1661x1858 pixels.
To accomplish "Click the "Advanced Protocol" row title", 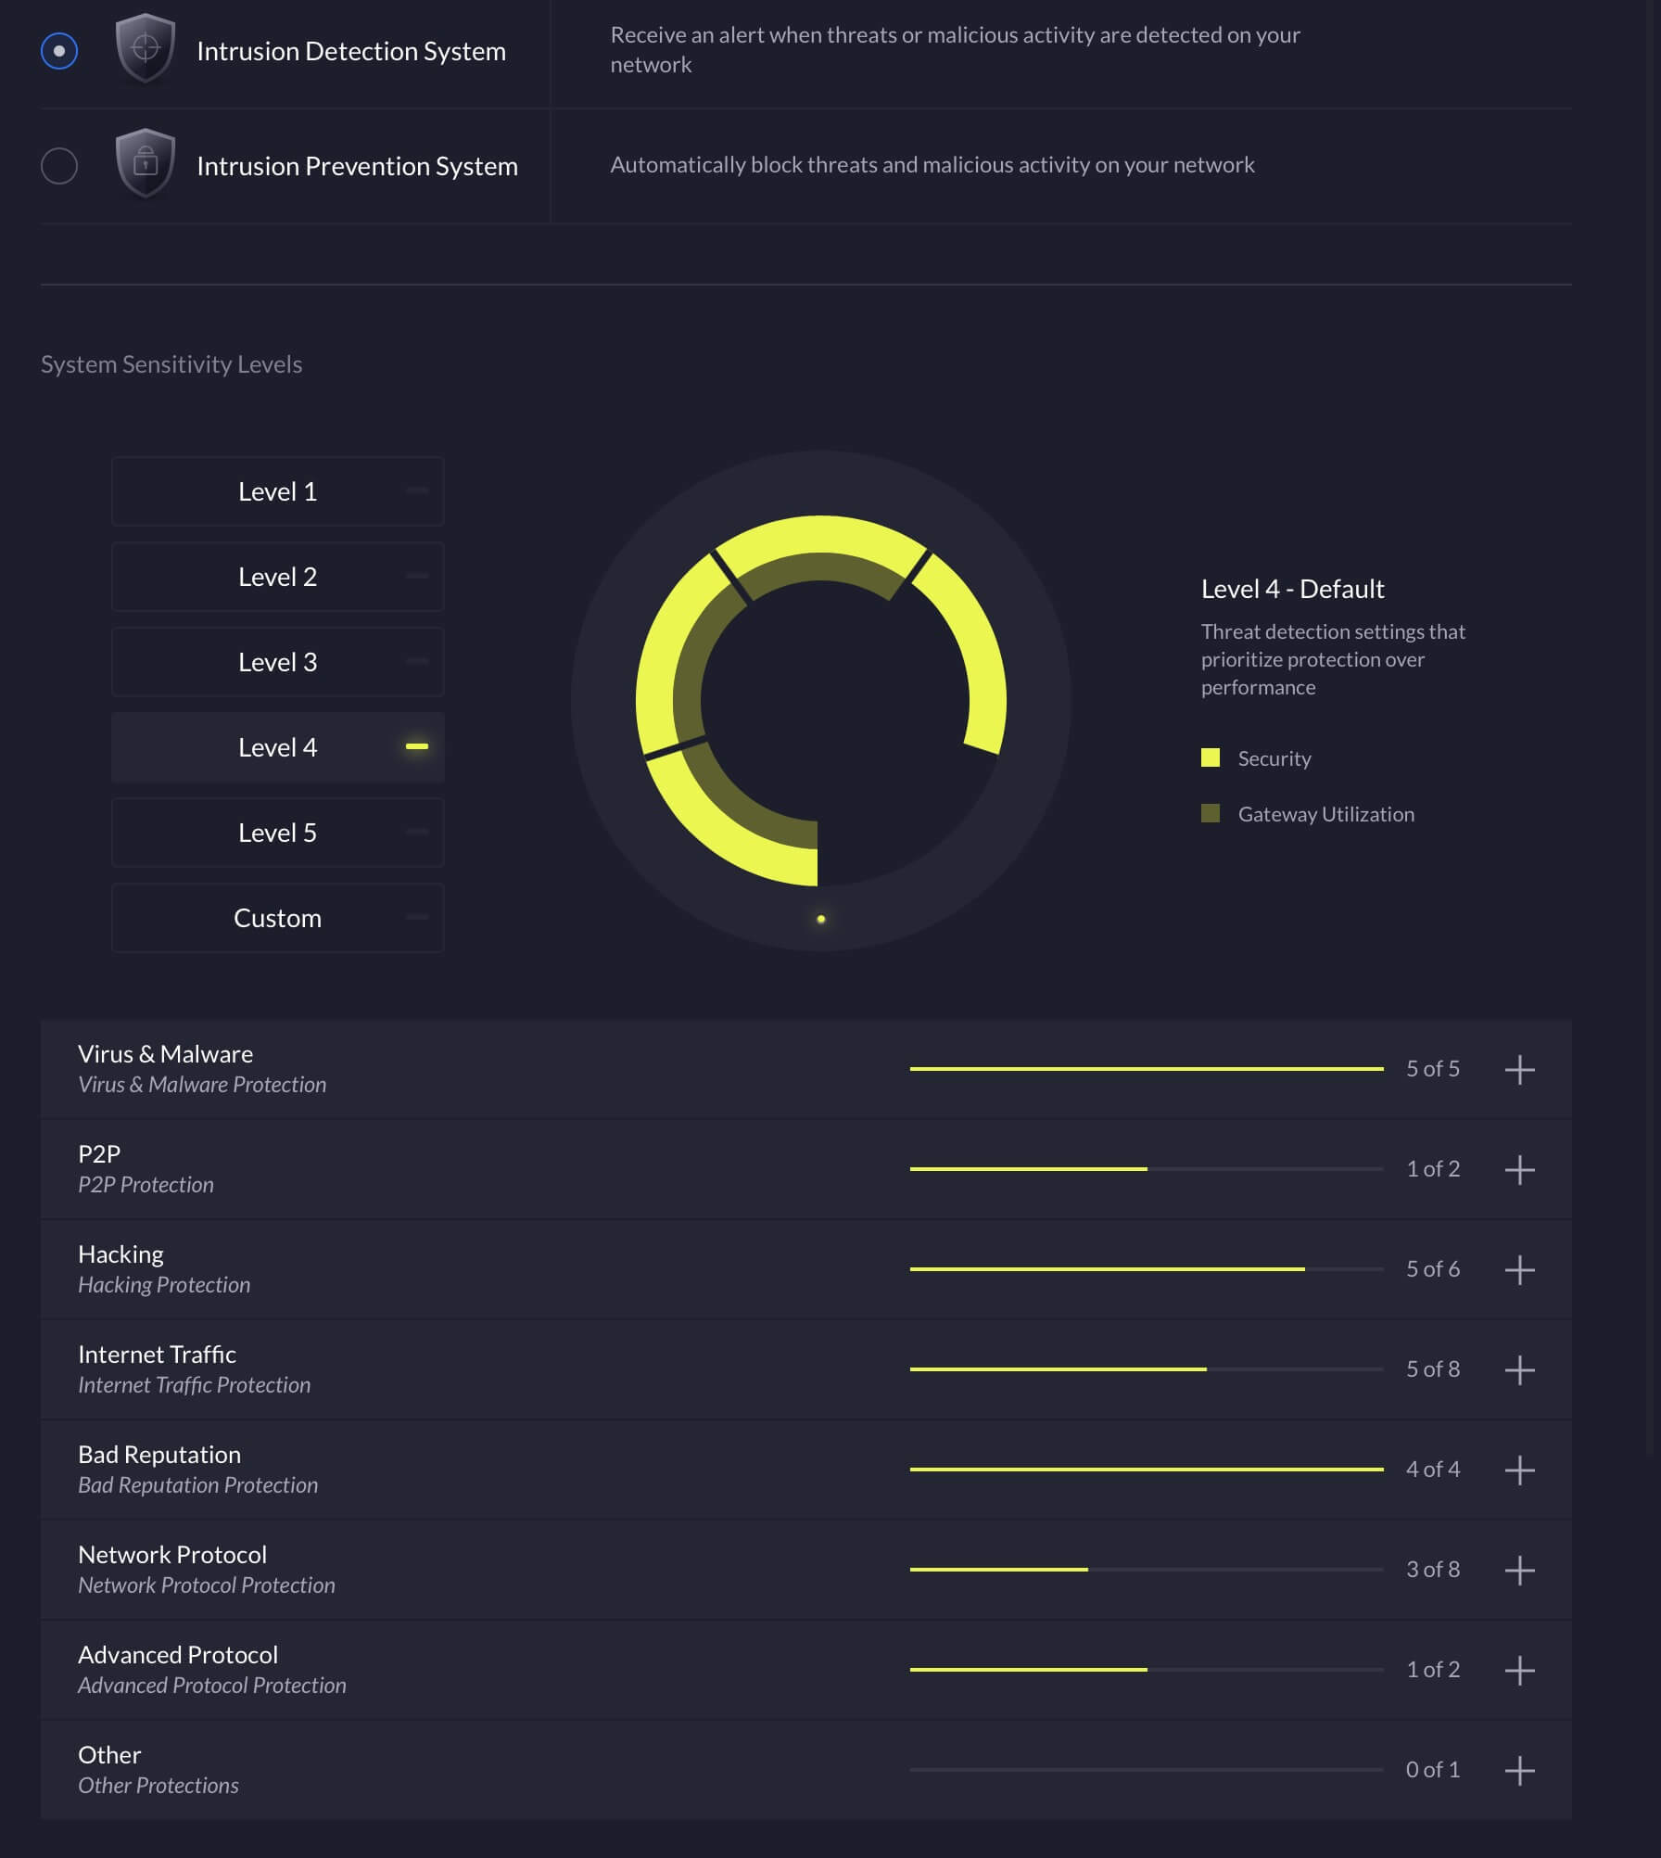I will coord(178,1655).
